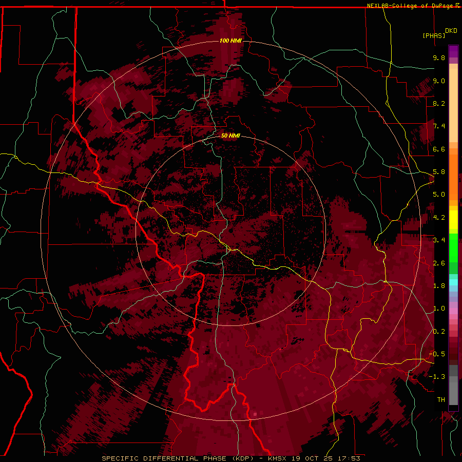Click the 3.4 legend value
Image resolution: width=462 pixels, height=462 pixels.
[439, 240]
